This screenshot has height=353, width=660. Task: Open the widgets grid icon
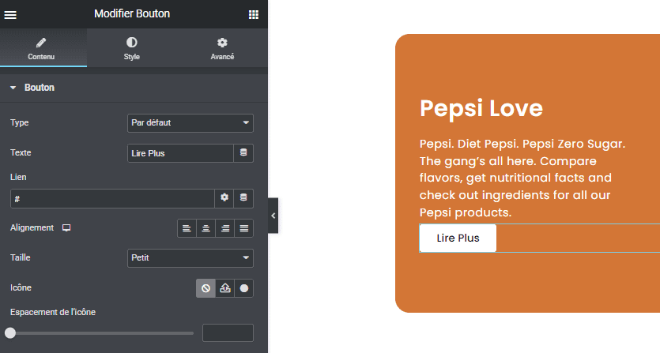tap(254, 15)
